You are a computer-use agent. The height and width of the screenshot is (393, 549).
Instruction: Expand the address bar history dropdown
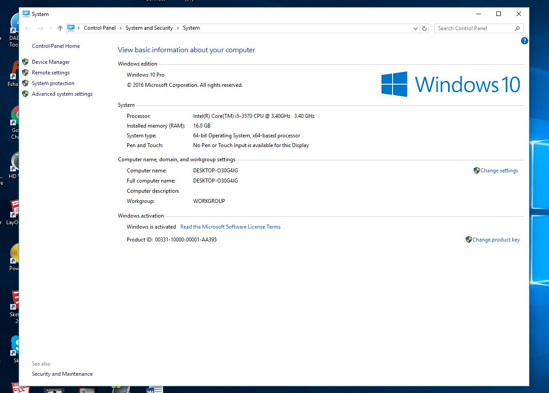(416, 28)
